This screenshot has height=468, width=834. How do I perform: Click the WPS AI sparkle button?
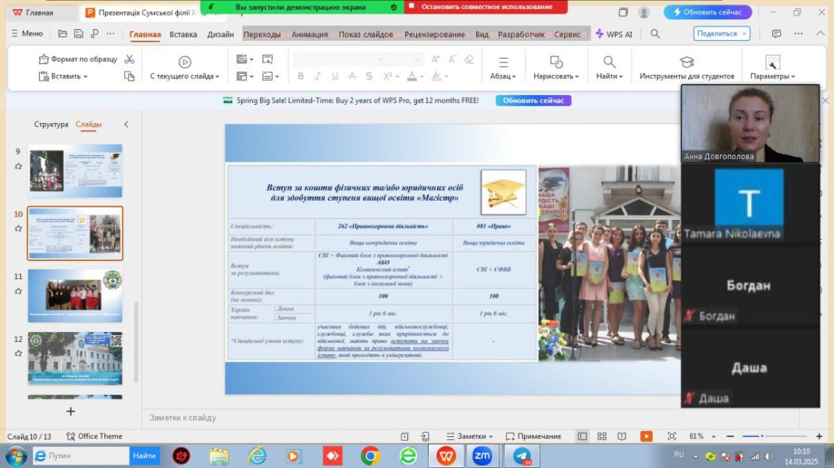pos(614,33)
